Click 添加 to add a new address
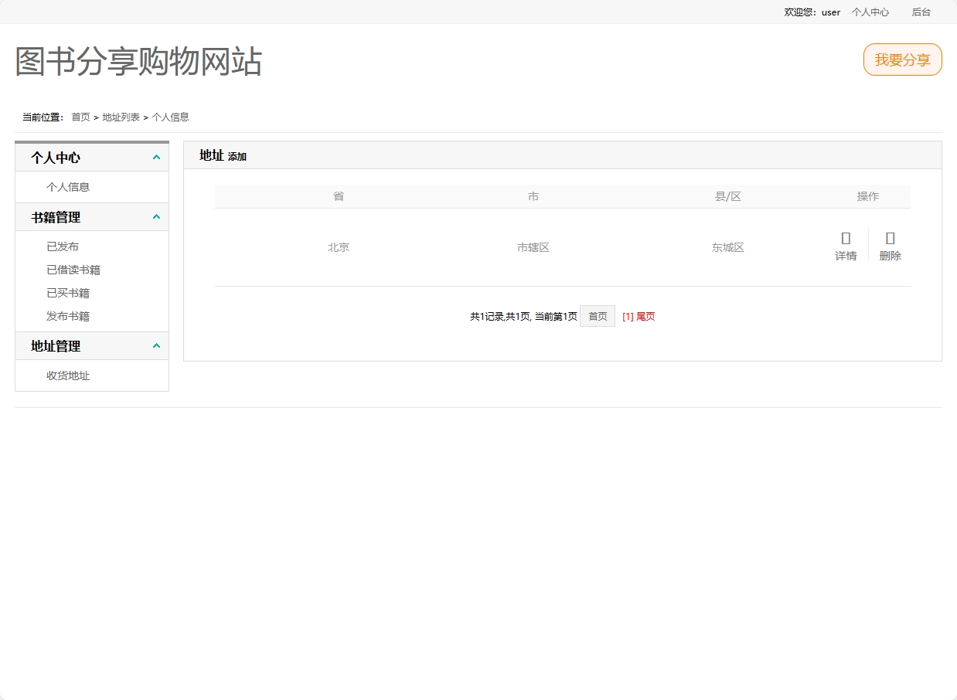 (237, 157)
